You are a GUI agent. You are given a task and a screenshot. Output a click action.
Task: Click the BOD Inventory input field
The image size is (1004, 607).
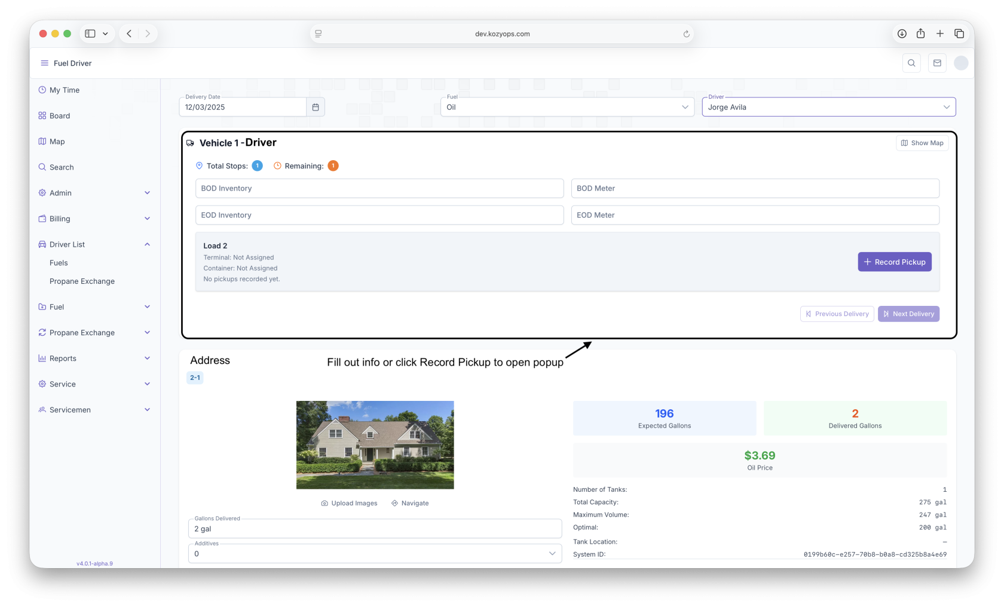[379, 189]
